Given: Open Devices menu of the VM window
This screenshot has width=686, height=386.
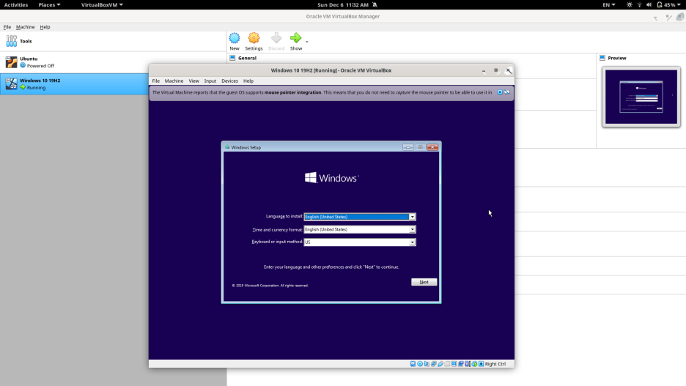Looking at the screenshot, I should [x=229, y=81].
